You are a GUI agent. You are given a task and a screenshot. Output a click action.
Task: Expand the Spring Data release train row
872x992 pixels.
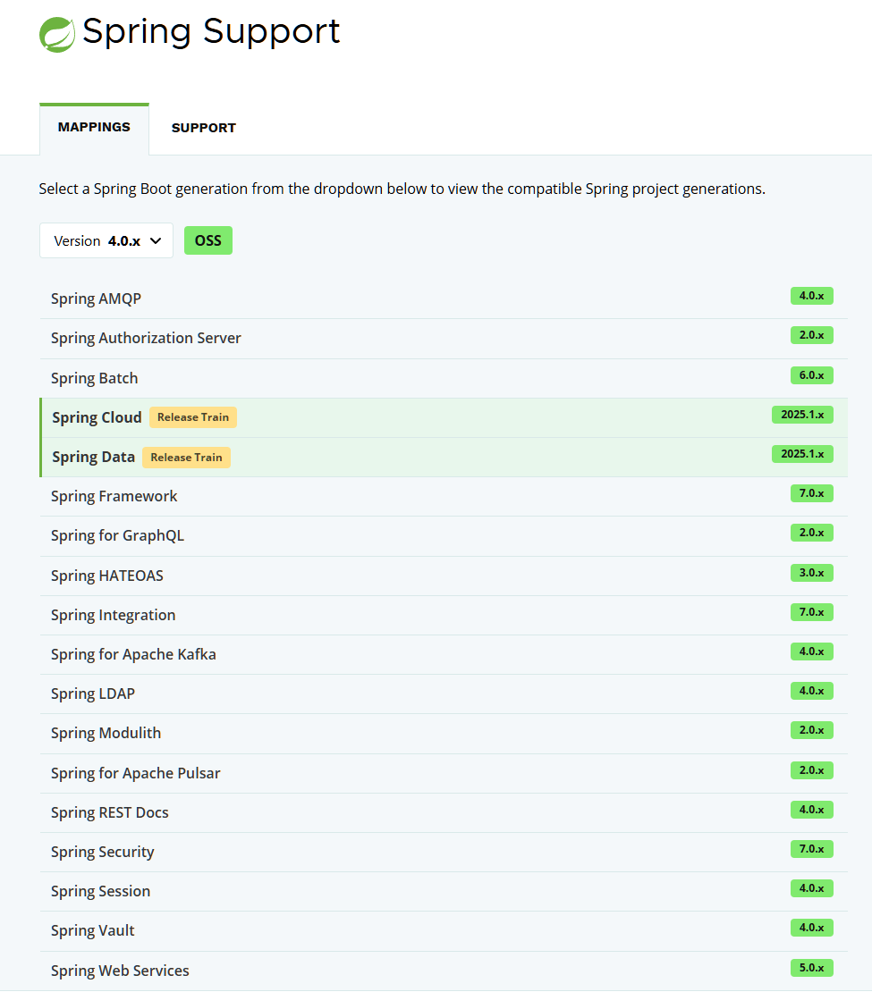444,457
